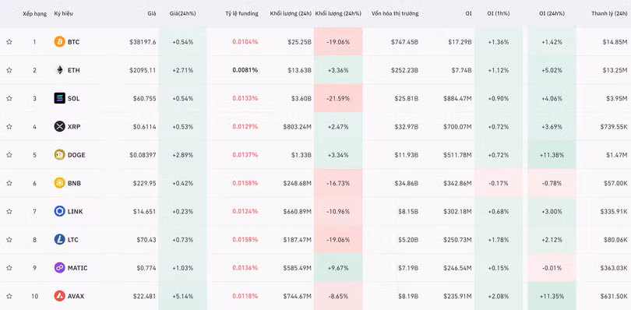Select DOGE OI 24h change +11.38%

coord(552,155)
